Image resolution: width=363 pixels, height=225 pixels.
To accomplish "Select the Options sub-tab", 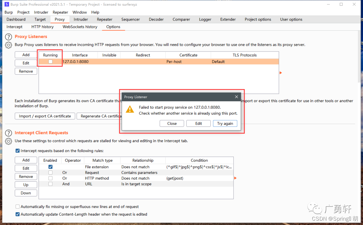I will [113, 27].
